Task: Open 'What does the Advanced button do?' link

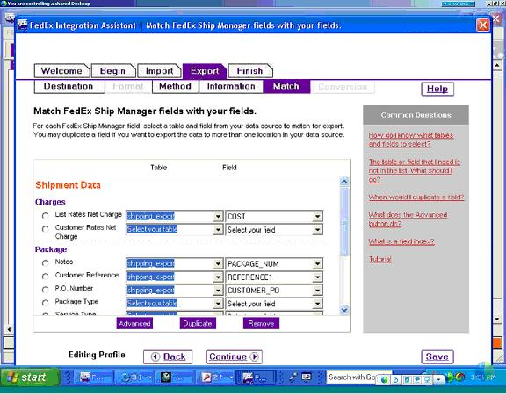Action: coord(408,219)
